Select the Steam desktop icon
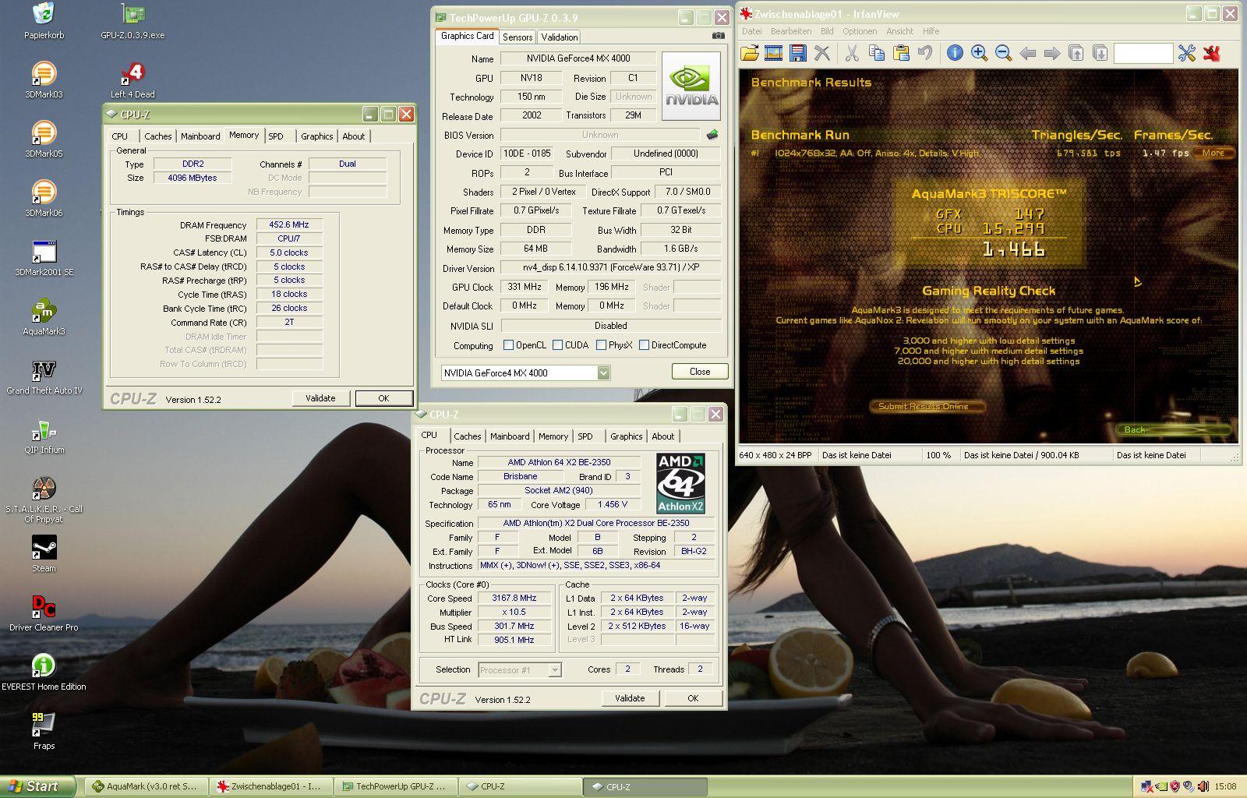The image size is (1247, 798). [x=44, y=553]
